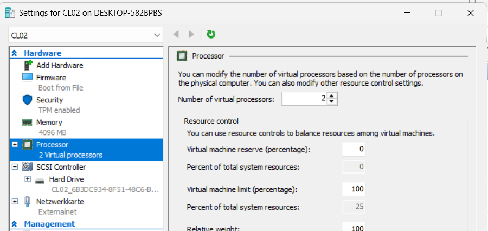Image resolution: width=488 pixels, height=231 pixels.
Task: Expand the Hard Drive tree node
Action: (x=28, y=179)
